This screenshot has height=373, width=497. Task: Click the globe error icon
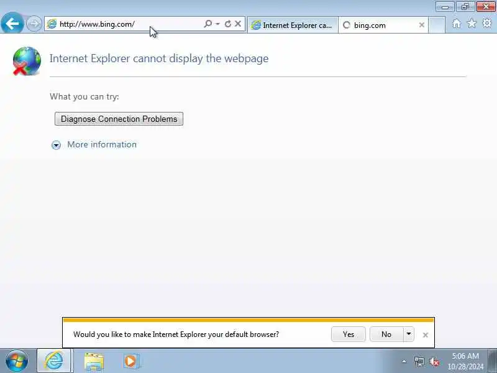[27, 61]
